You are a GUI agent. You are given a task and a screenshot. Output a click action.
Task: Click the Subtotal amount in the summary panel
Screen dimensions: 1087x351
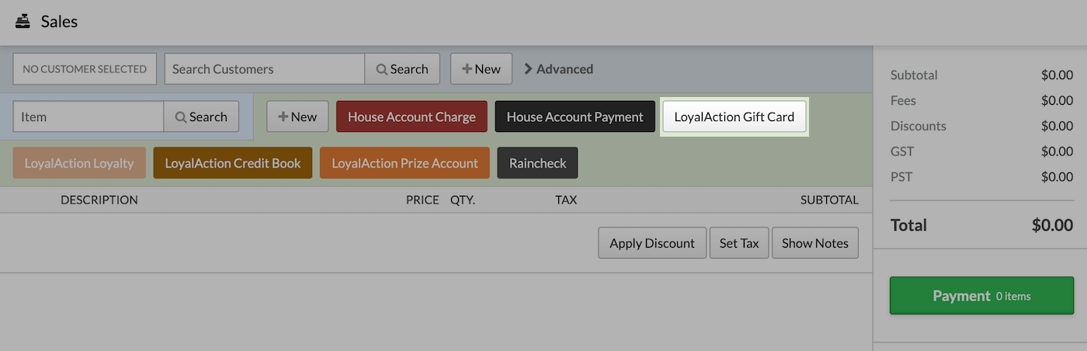pyautogui.click(x=1057, y=75)
